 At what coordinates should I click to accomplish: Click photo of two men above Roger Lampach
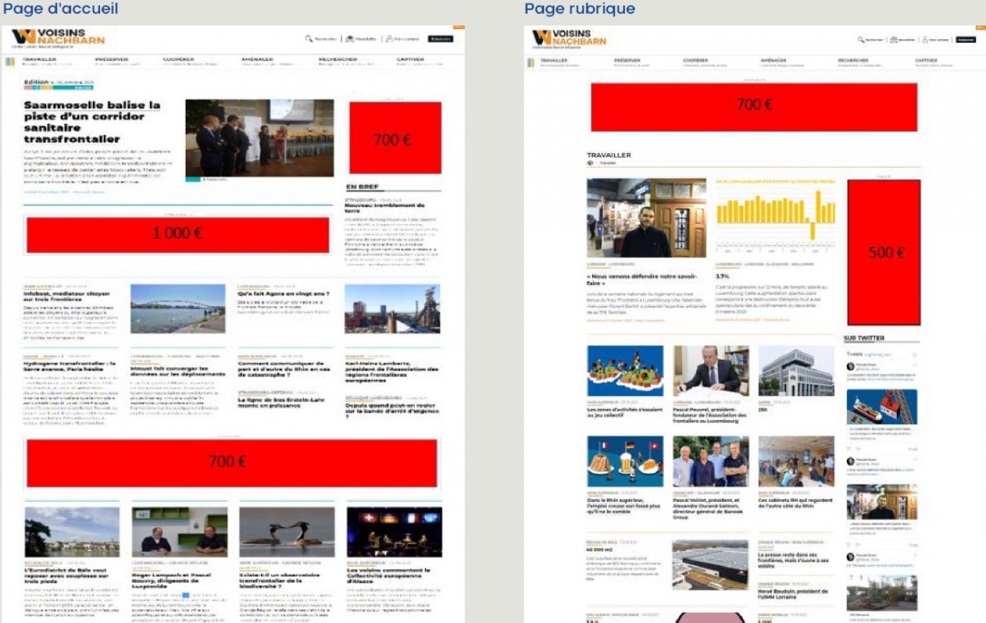click(179, 532)
